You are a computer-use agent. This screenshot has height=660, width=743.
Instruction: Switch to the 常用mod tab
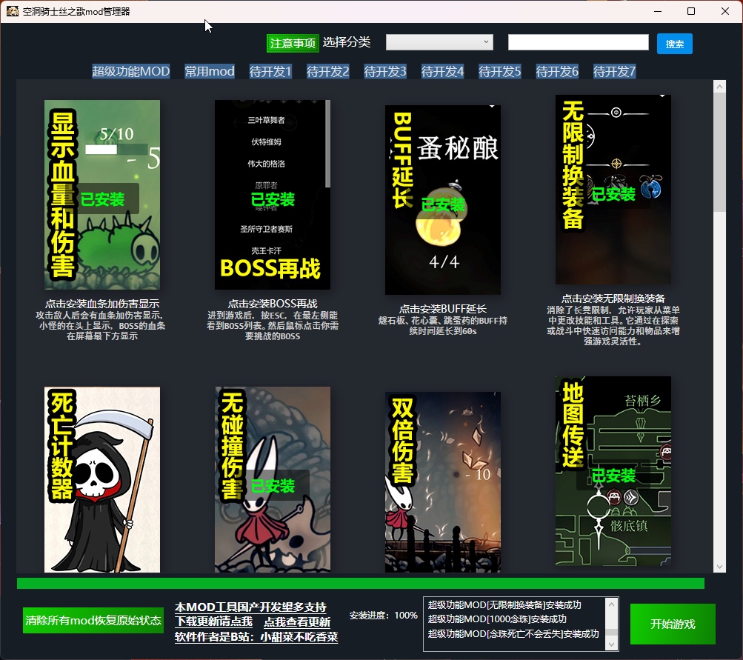[210, 71]
